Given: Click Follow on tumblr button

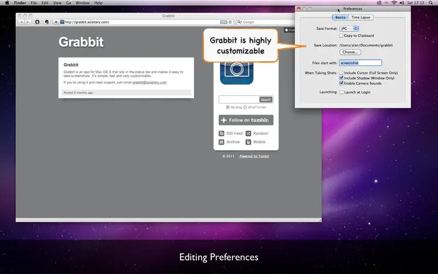Looking at the screenshot, I should tap(246, 120).
